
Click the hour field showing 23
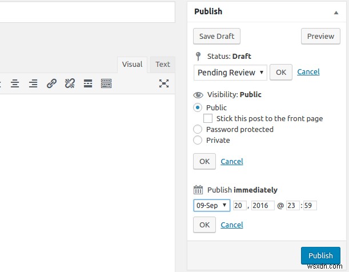point(292,205)
